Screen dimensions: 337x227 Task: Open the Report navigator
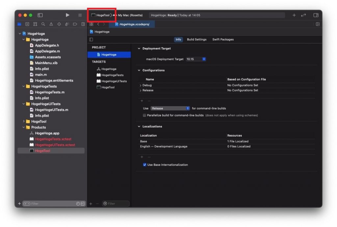(83, 24)
